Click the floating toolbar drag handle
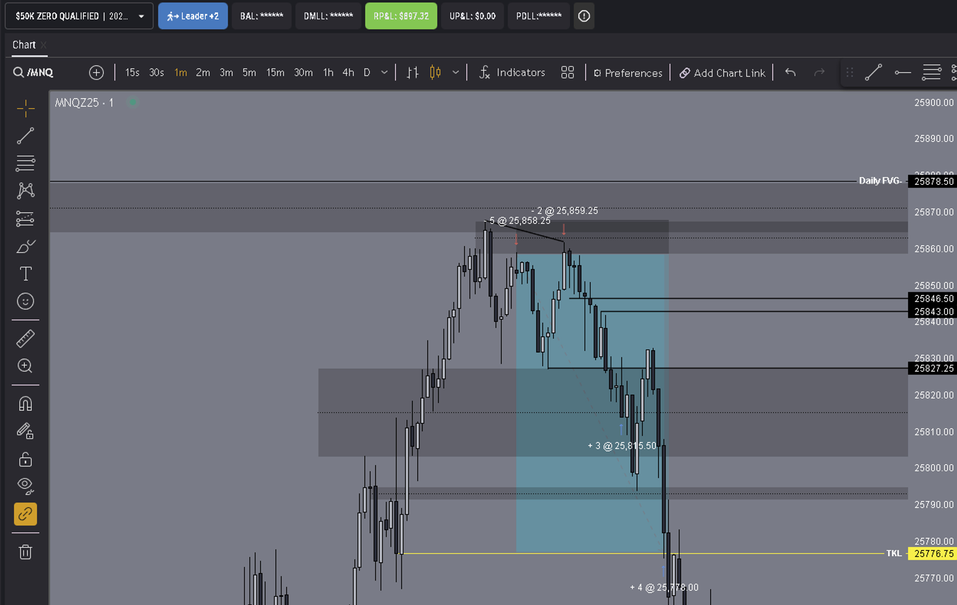The height and width of the screenshot is (605, 957). tap(850, 73)
